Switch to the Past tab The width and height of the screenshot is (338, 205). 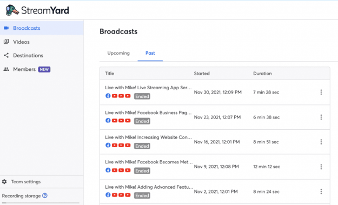[x=150, y=53]
